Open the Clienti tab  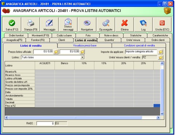pyautogui.click(x=62, y=40)
